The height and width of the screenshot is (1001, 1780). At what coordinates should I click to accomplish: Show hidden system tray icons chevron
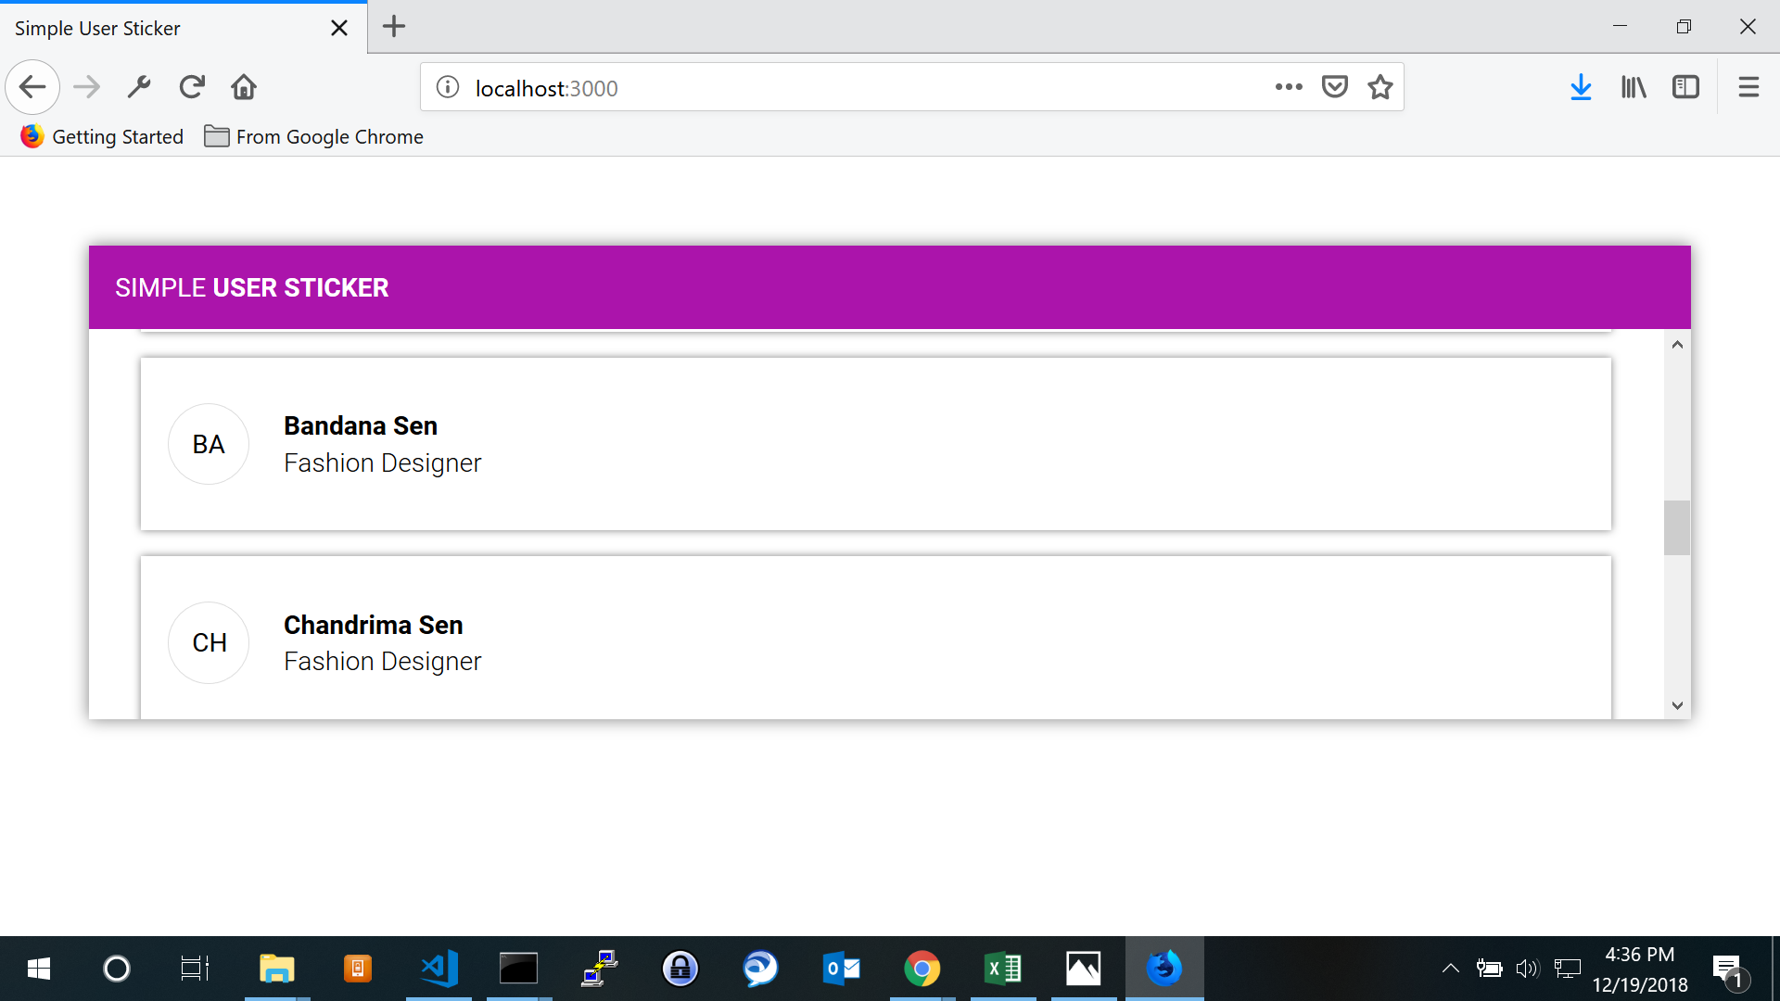pyautogui.click(x=1451, y=969)
